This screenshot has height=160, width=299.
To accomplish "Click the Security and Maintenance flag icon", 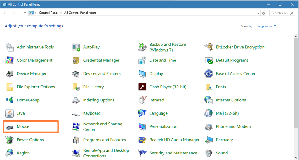I will (x=142, y=153).
